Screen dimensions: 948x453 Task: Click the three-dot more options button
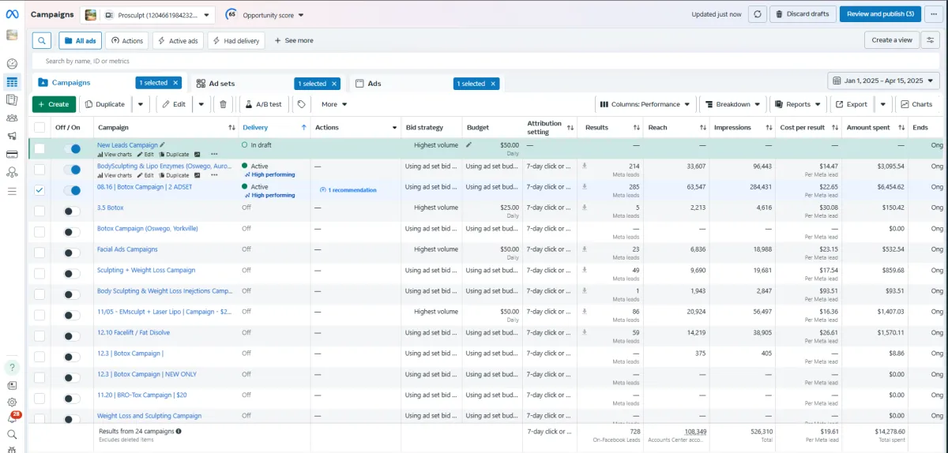click(935, 14)
